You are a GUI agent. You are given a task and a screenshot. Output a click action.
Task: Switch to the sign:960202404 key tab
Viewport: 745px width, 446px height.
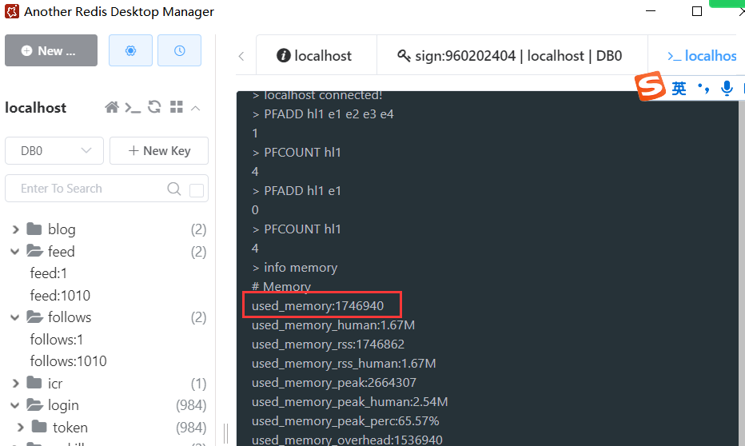pyautogui.click(x=509, y=56)
